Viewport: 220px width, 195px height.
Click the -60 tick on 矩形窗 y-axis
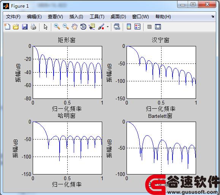pos(28,86)
